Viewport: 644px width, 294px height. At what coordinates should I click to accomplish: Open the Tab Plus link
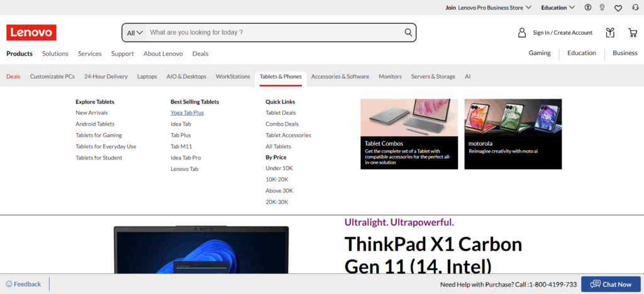coord(180,135)
